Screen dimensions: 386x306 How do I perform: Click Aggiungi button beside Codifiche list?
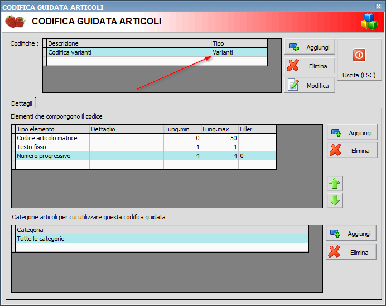310,47
